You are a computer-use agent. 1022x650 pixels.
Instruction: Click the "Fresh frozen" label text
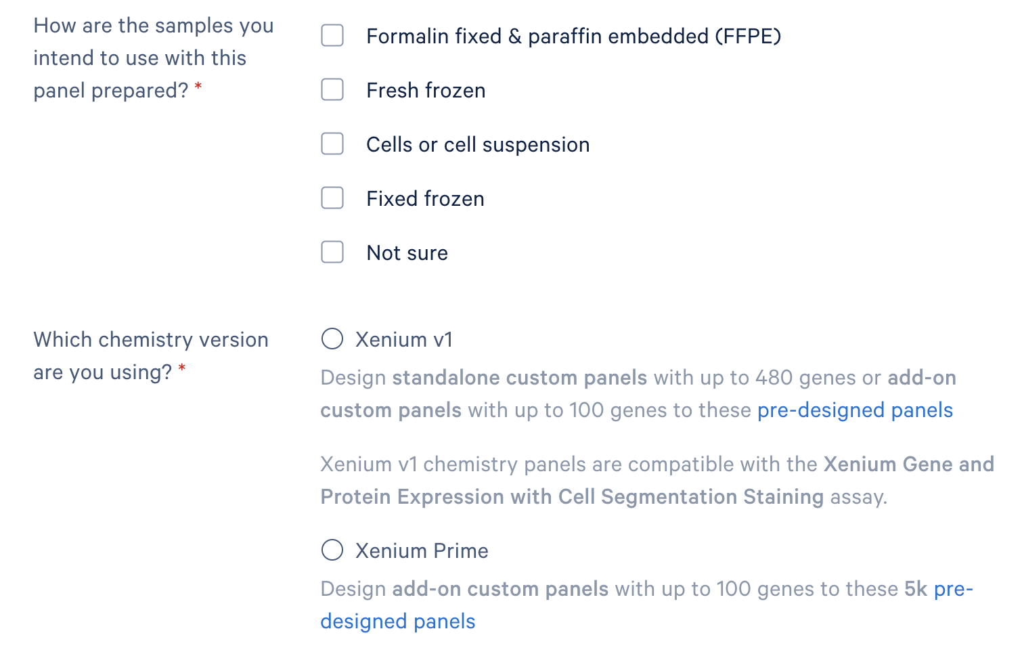(x=426, y=90)
